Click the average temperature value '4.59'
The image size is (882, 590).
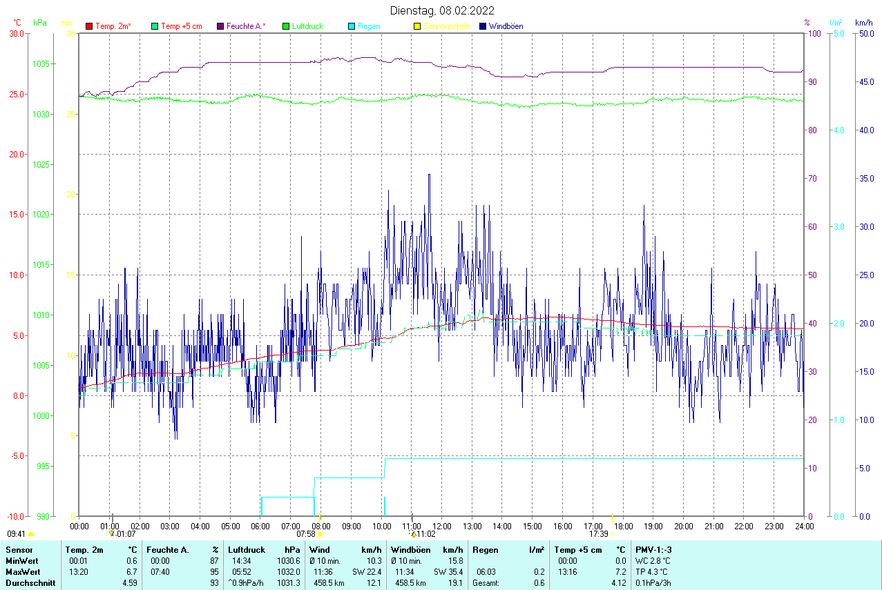coord(129,583)
